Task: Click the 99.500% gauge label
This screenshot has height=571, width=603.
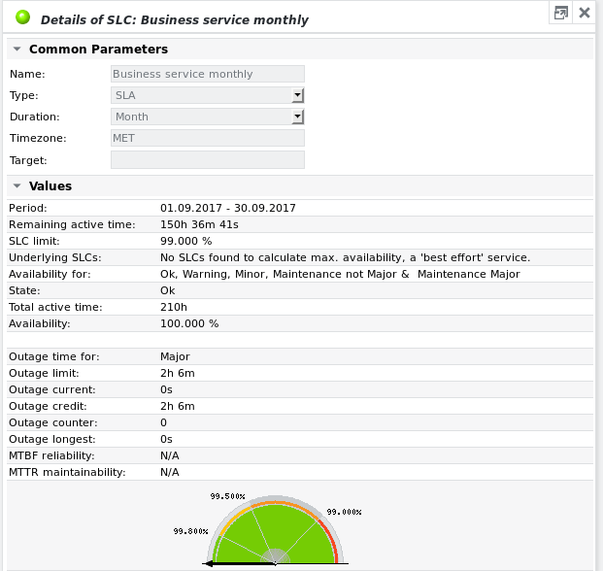Action: 226,495
